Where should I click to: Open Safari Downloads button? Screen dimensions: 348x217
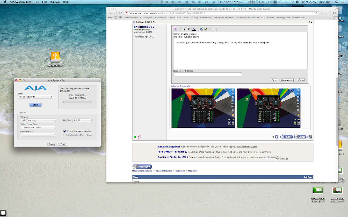334,13
